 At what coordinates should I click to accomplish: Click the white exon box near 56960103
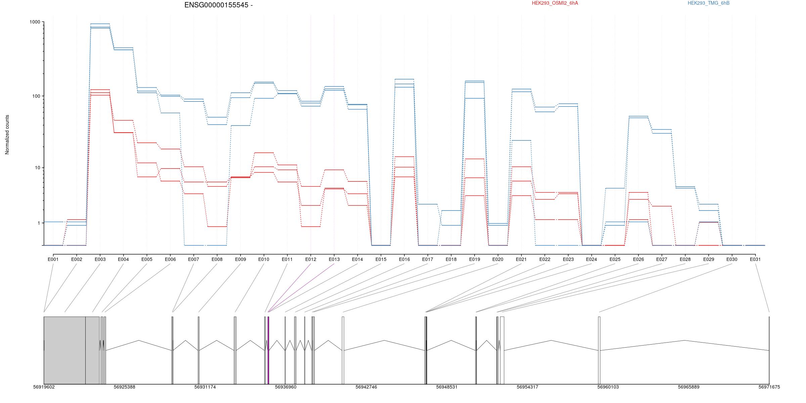tap(599, 350)
